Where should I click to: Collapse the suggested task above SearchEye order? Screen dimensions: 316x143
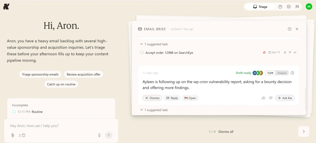click(154, 44)
